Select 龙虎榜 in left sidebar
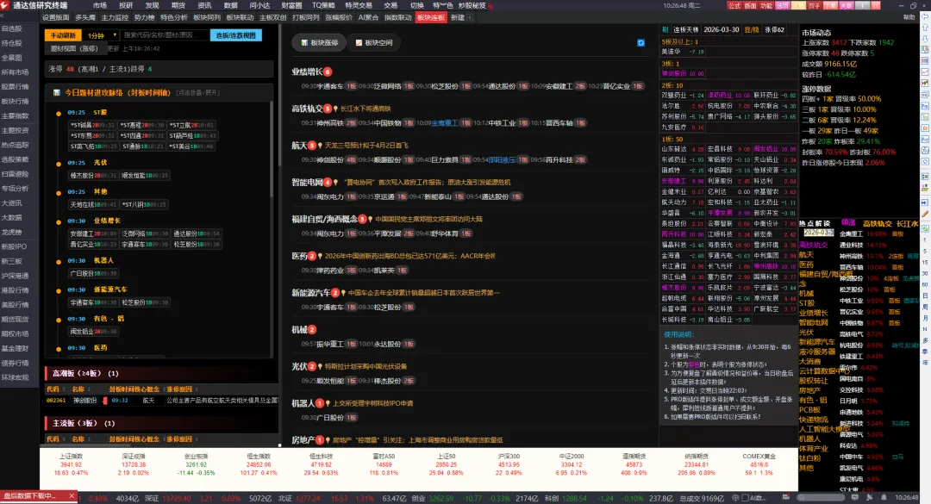The image size is (931, 504). tap(11, 232)
